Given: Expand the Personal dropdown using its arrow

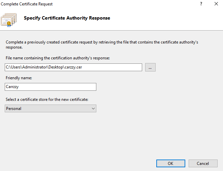Looking at the screenshot, I should coord(93,109).
